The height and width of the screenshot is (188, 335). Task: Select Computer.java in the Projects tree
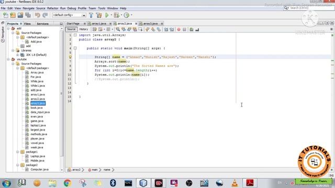click(x=39, y=169)
